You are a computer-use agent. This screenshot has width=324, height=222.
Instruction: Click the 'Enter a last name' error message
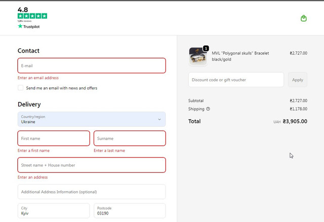(x=109, y=150)
